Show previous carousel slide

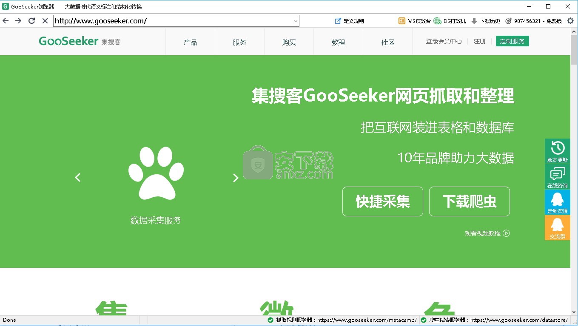tap(77, 178)
